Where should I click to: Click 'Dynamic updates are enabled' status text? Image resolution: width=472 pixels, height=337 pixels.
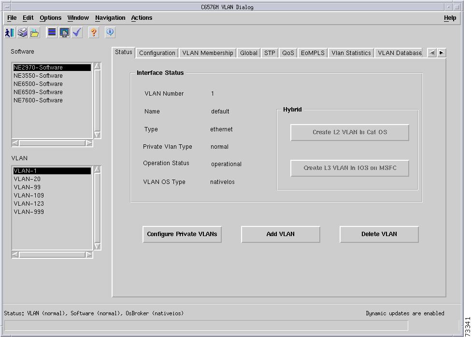(405, 313)
